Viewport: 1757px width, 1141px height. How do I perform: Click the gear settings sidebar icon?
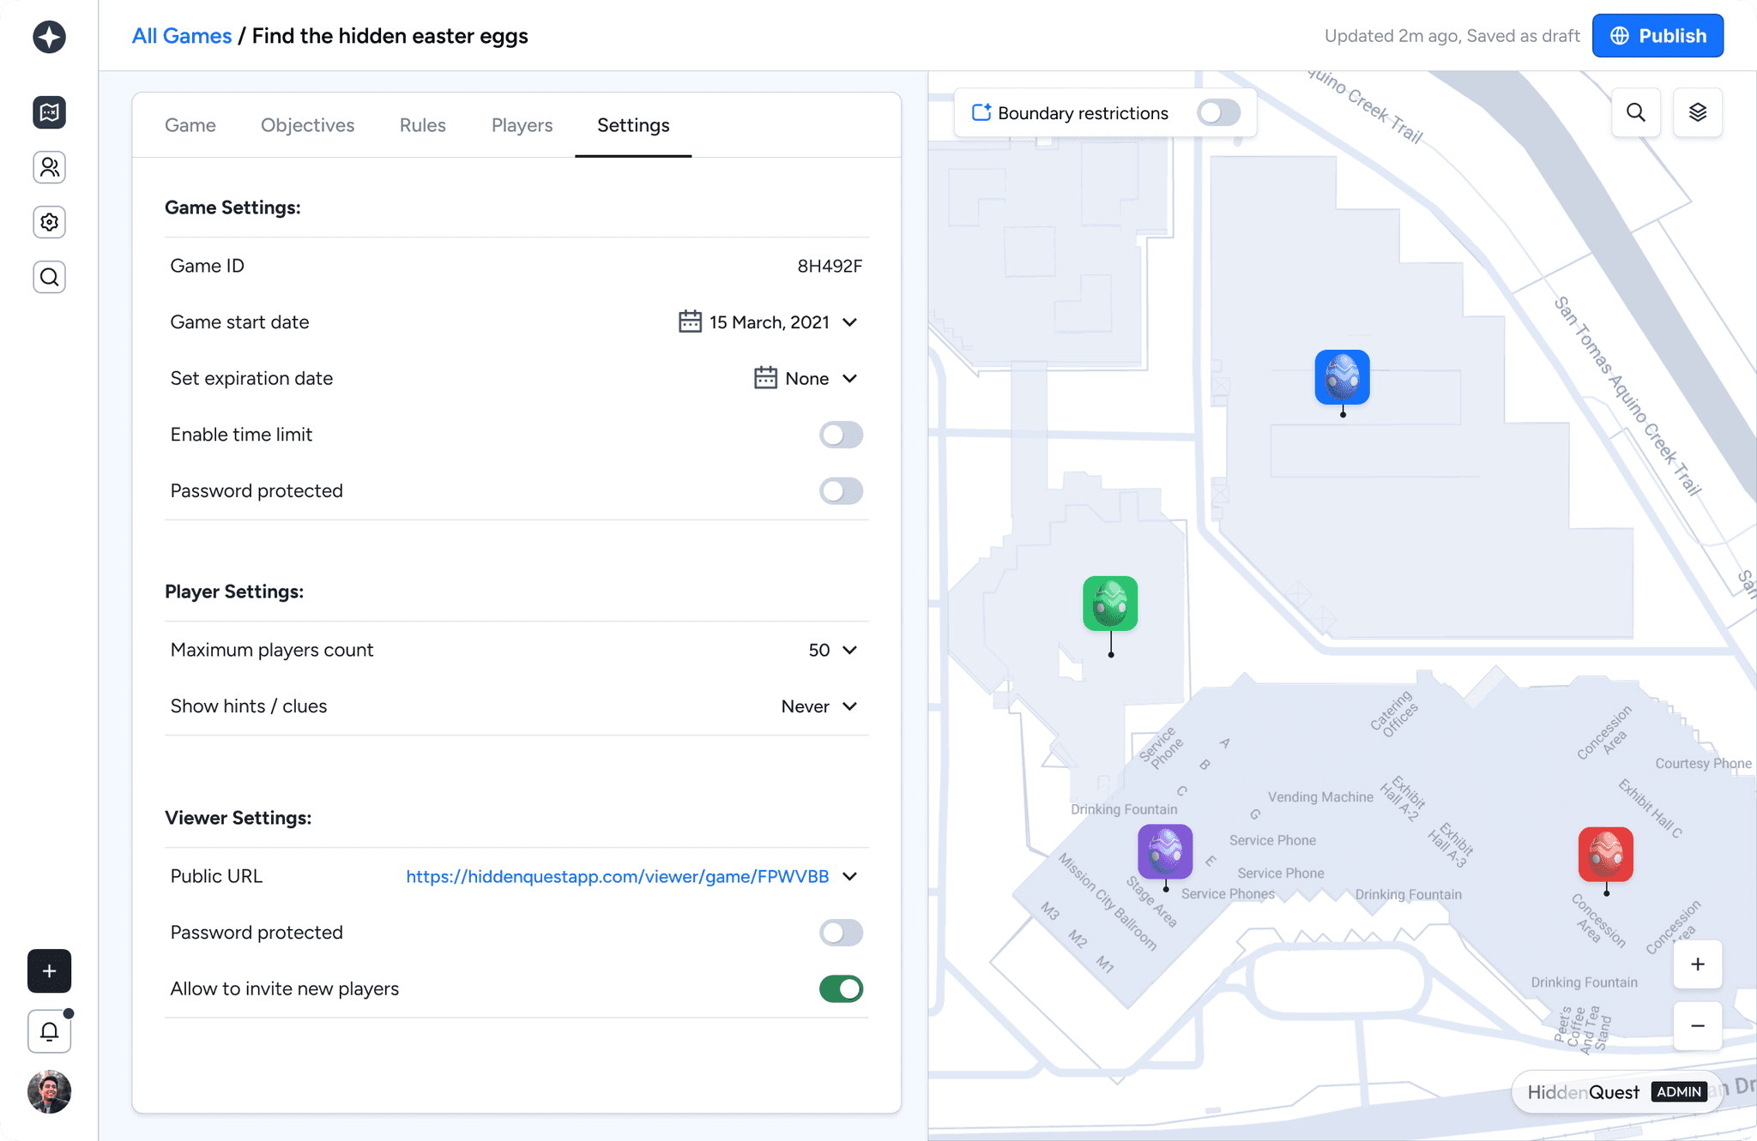point(49,222)
